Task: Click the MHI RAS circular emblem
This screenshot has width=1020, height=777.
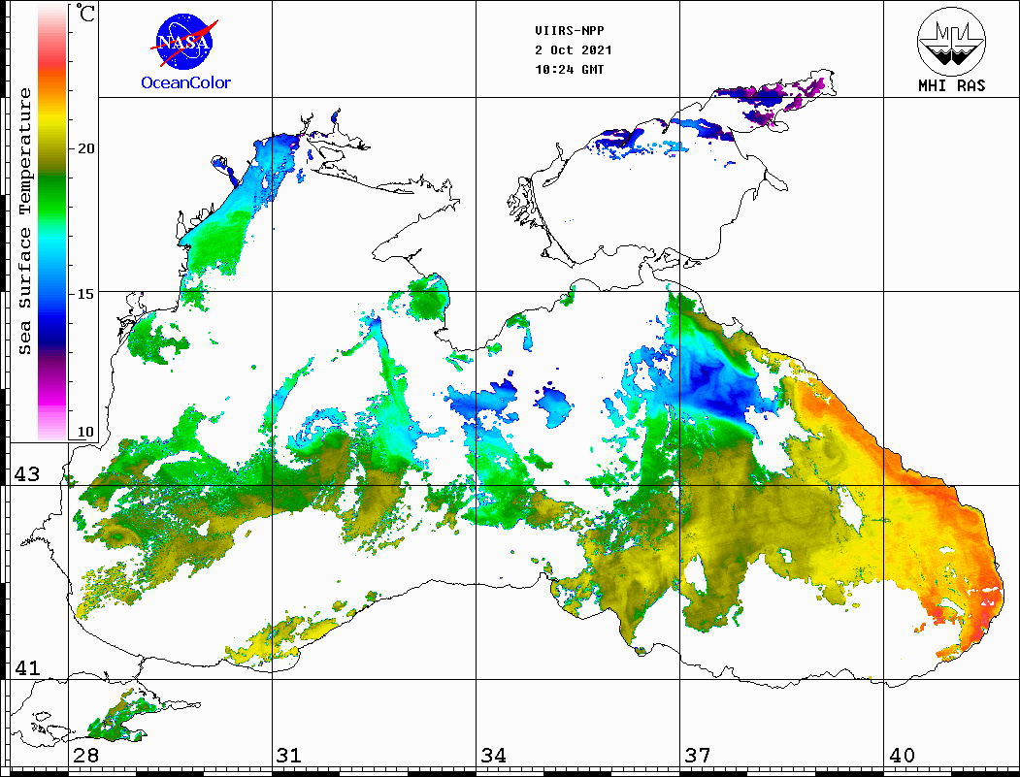Action: pos(951,41)
